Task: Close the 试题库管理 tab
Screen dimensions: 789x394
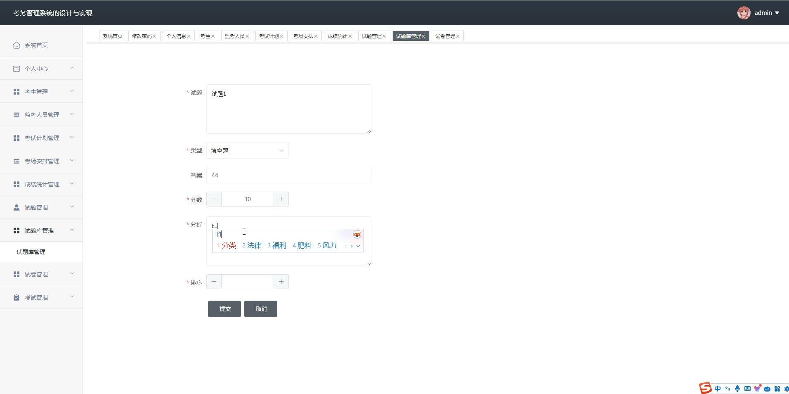Action: click(x=423, y=36)
